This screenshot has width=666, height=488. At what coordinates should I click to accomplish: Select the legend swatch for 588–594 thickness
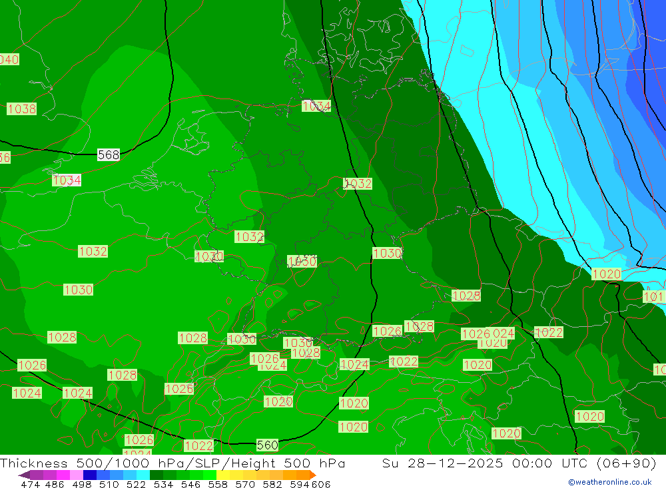pyautogui.click(x=290, y=475)
